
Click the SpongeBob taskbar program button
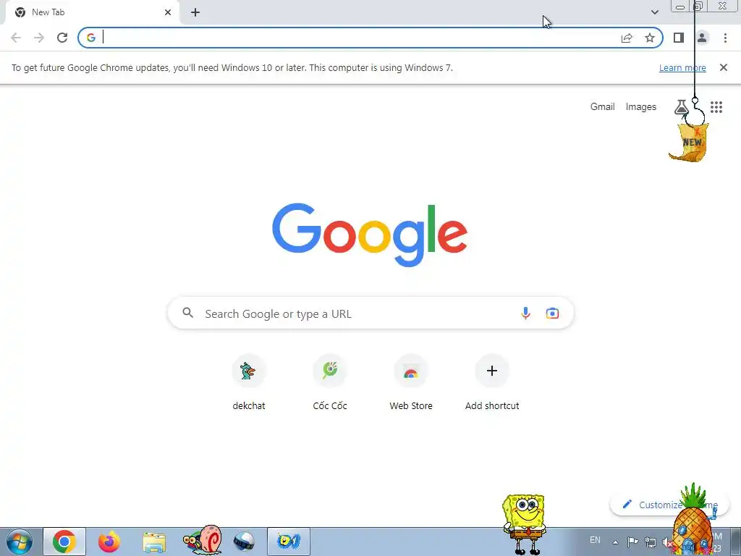[x=288, y=542]
